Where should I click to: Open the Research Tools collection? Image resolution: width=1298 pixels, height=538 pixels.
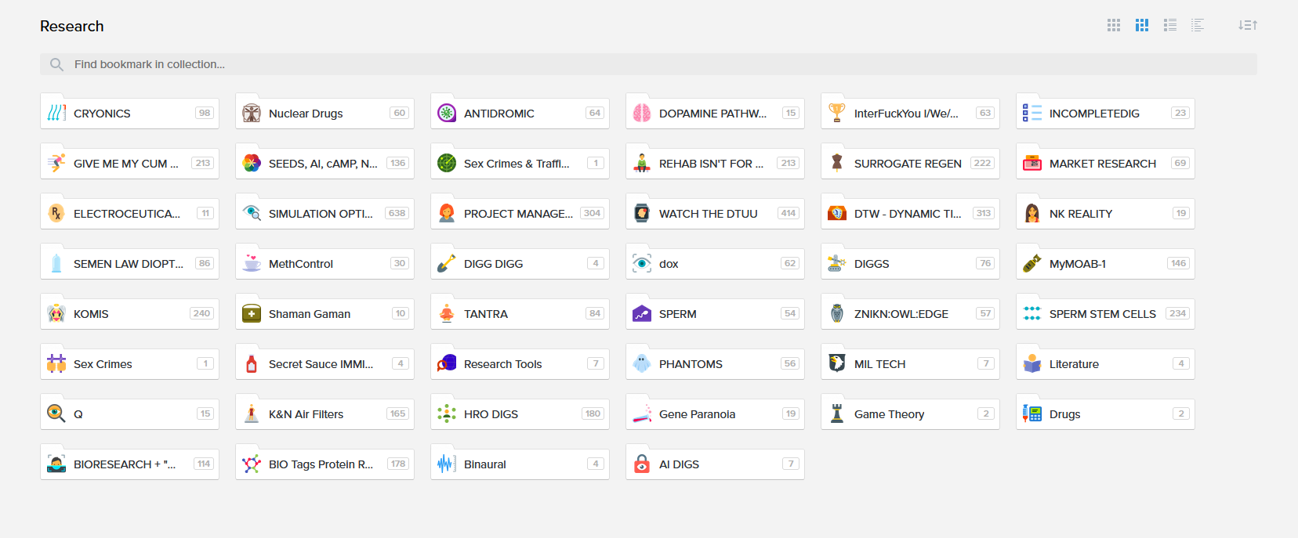(520, 364)
